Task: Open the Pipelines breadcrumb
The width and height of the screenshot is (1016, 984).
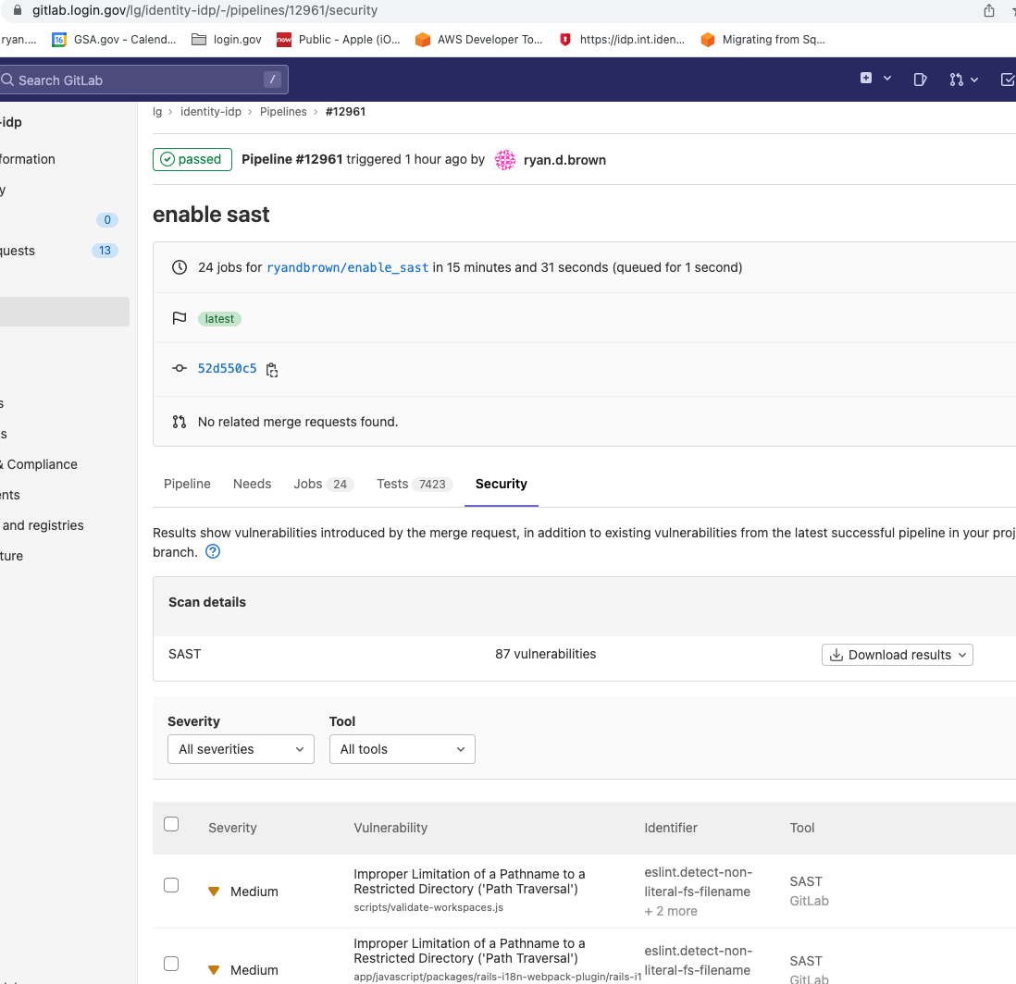Action: (x=283, y=111)
